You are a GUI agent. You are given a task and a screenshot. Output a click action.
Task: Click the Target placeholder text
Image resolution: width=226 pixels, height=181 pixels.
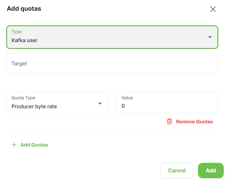(x=19, y=64)
